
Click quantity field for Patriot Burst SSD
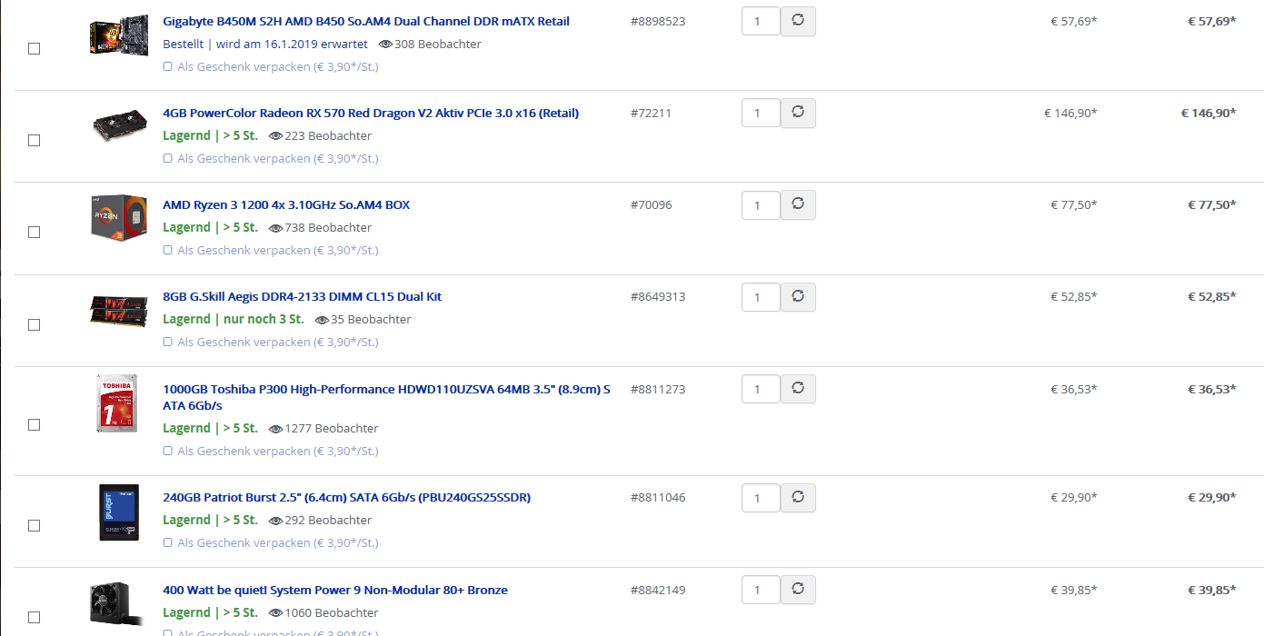[x=761, y=499]
